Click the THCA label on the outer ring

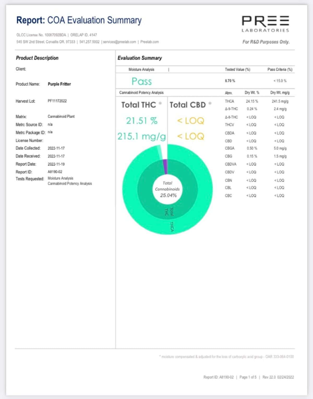tap(172, 226)
